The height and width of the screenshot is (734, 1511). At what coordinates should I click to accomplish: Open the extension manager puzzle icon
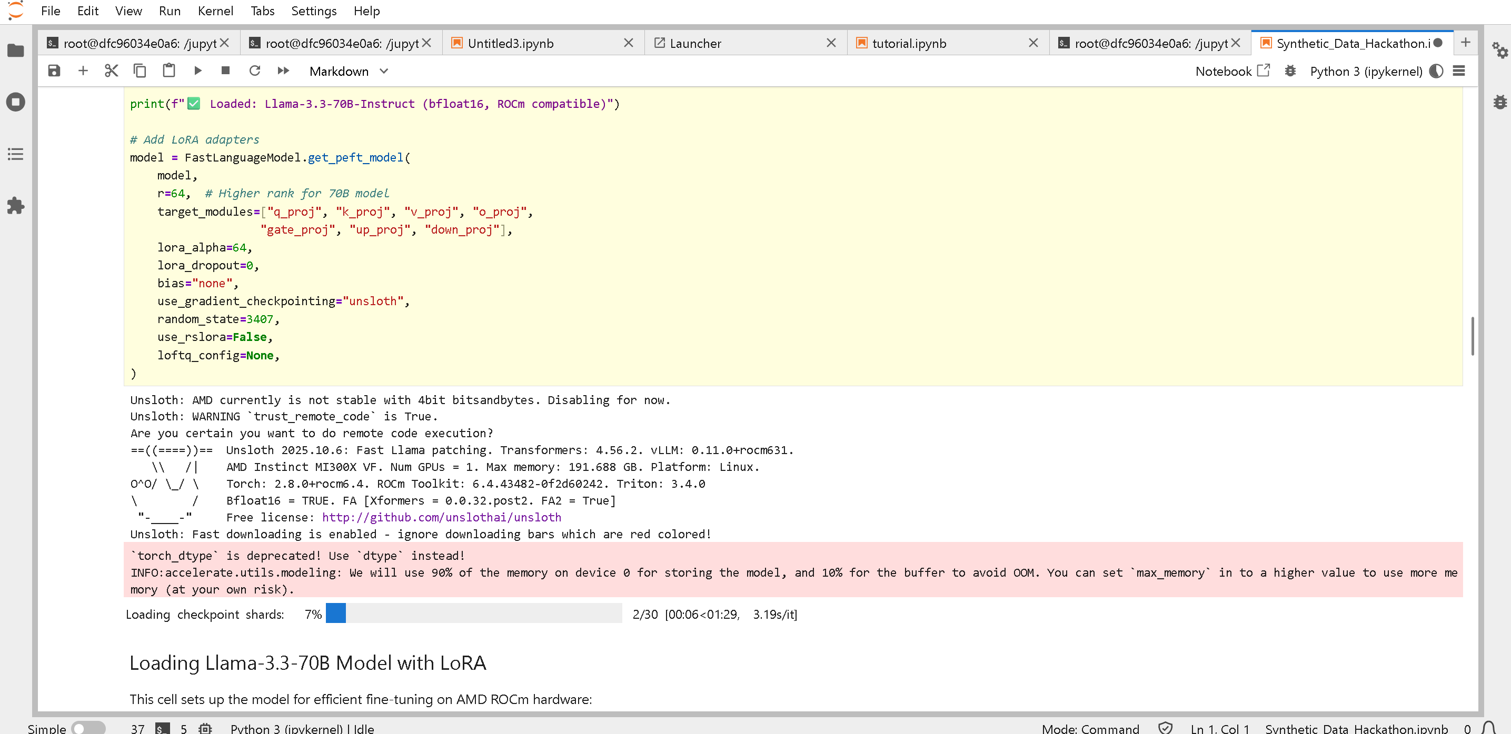point(16,206)
